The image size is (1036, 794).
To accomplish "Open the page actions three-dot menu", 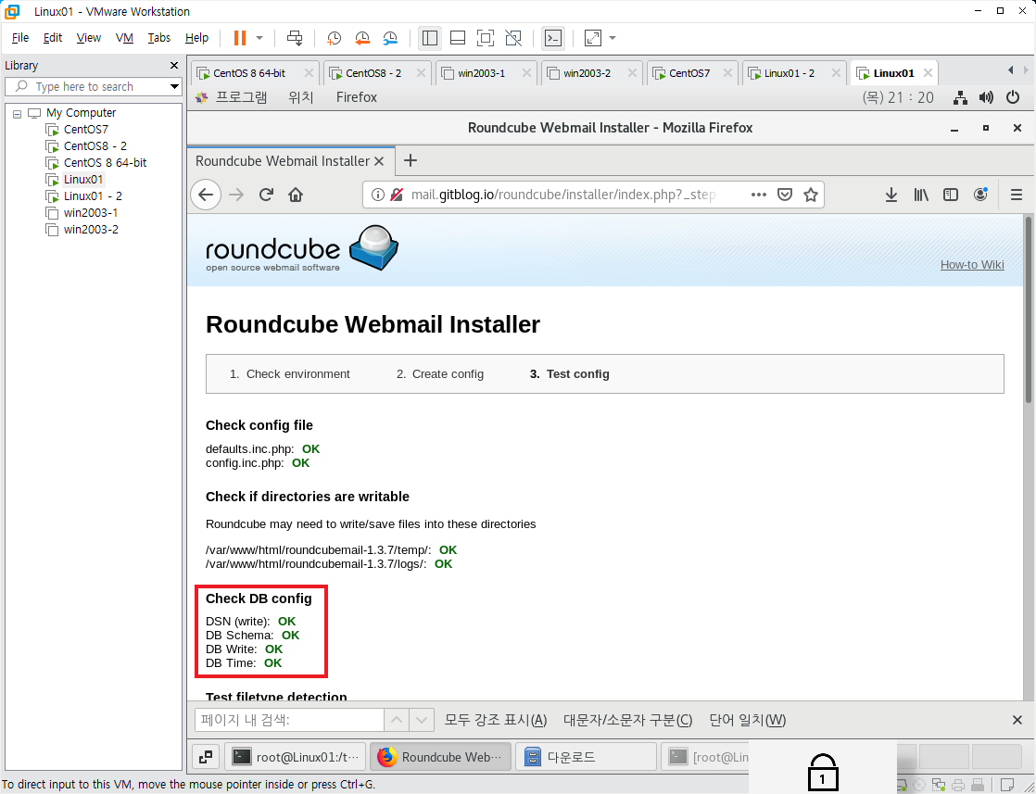I will (x=759, y=195).
